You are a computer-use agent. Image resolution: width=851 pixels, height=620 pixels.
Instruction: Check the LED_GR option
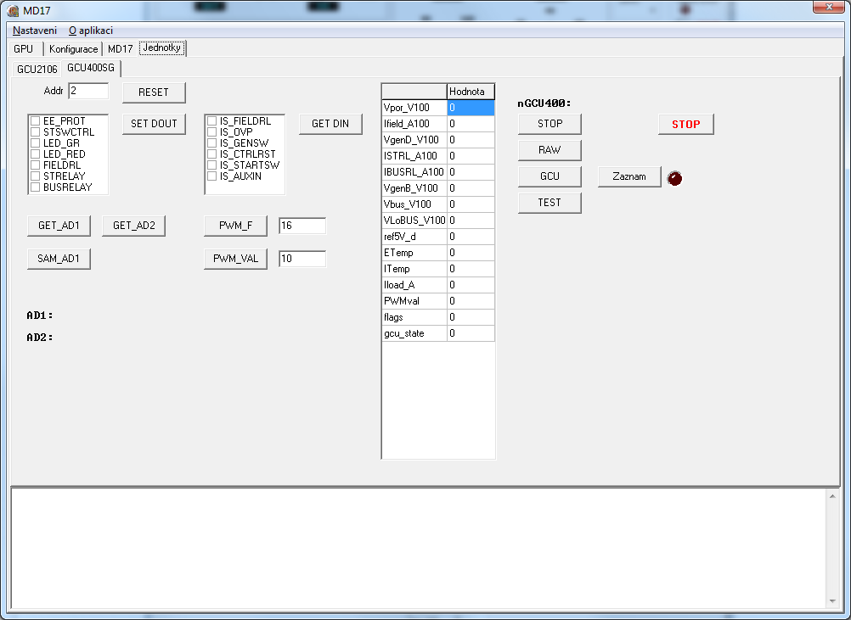[36, 143]
